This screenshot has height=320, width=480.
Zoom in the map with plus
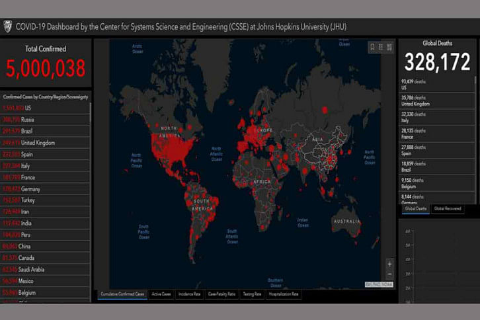[389, 264]
